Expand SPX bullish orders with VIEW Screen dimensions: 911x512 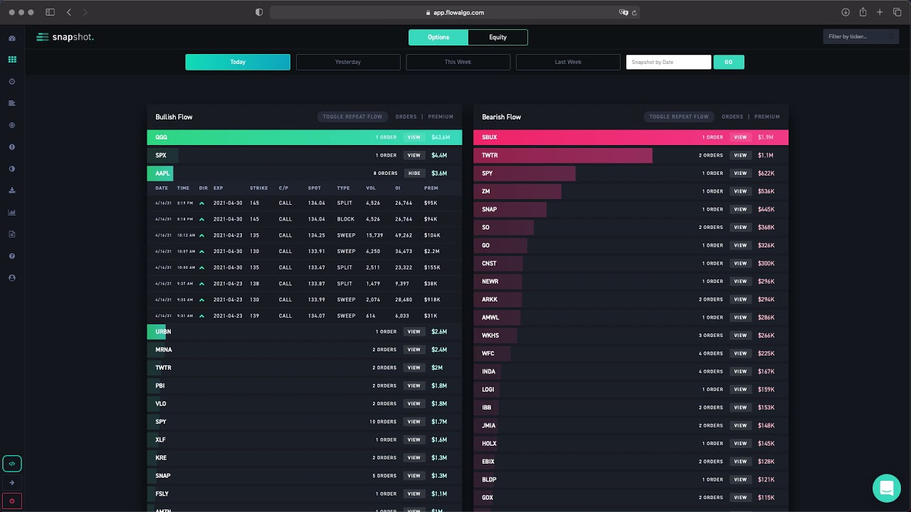[x=414, y=155]
